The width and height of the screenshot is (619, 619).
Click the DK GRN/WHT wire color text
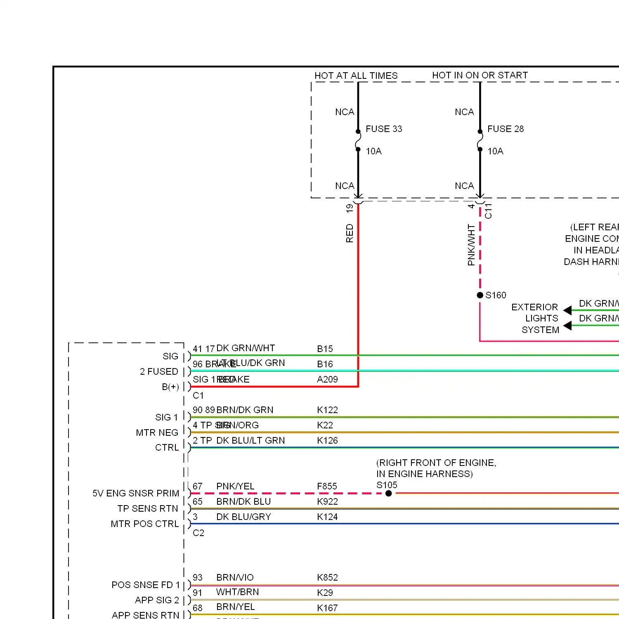[246, 348]
